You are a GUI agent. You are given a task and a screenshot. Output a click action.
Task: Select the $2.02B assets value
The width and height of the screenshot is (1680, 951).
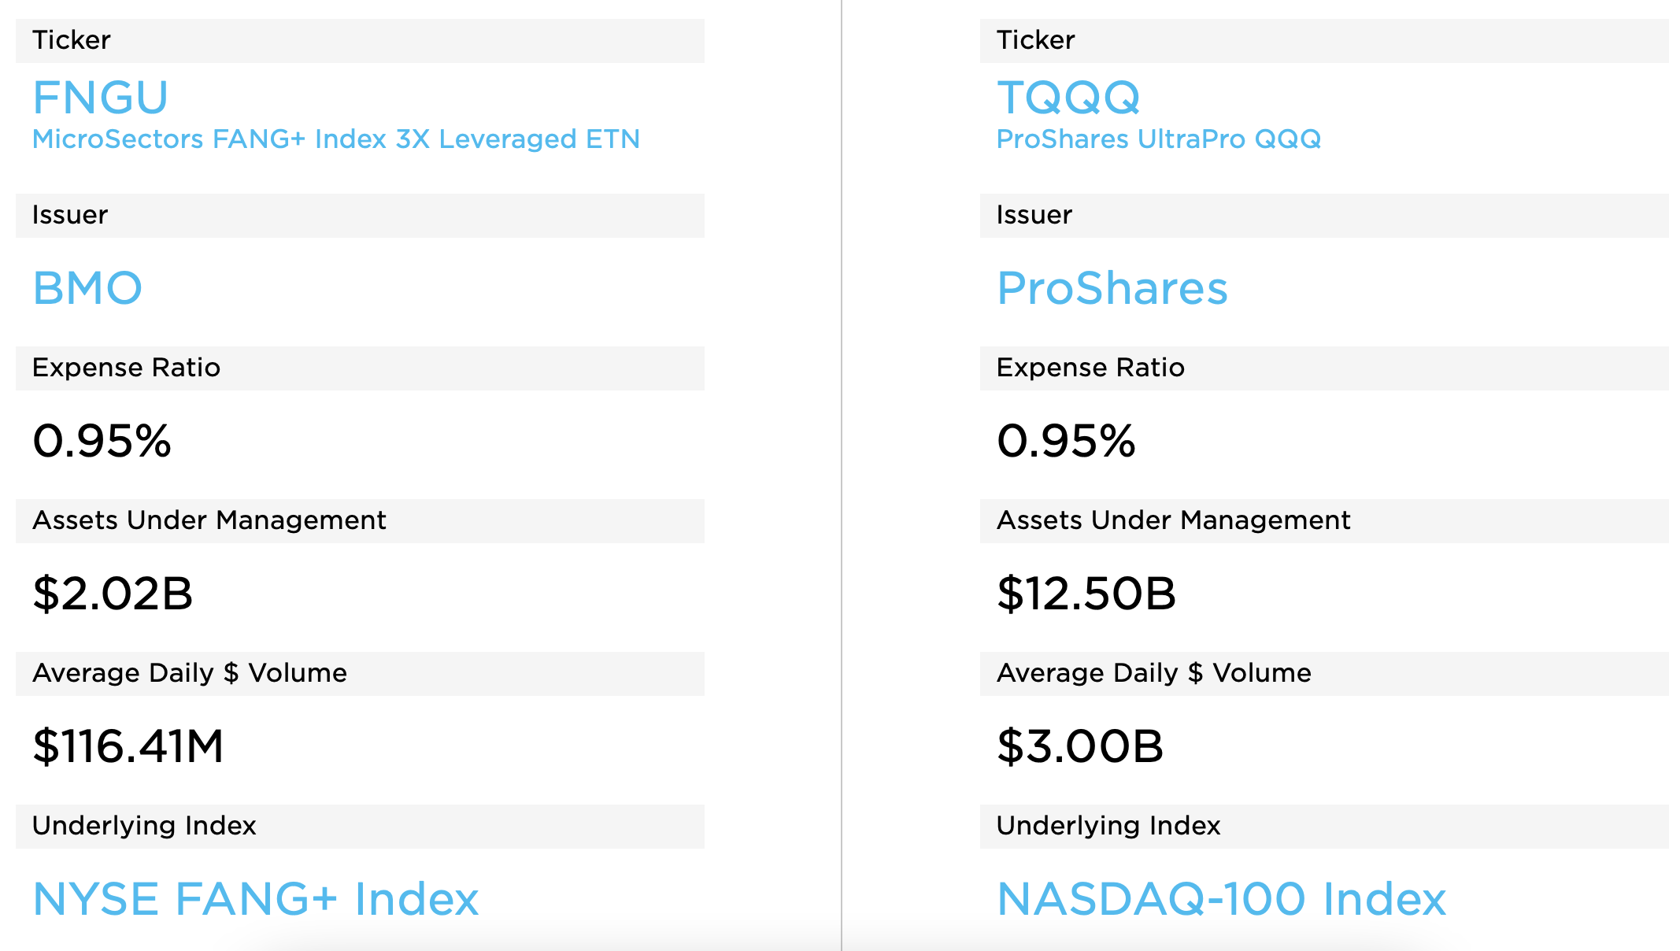point(113,594)
